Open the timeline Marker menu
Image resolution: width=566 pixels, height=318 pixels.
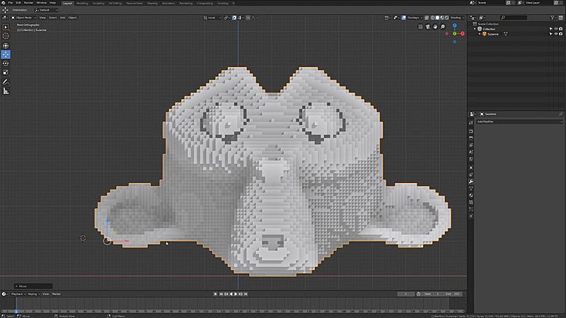[x=57, y=294]
